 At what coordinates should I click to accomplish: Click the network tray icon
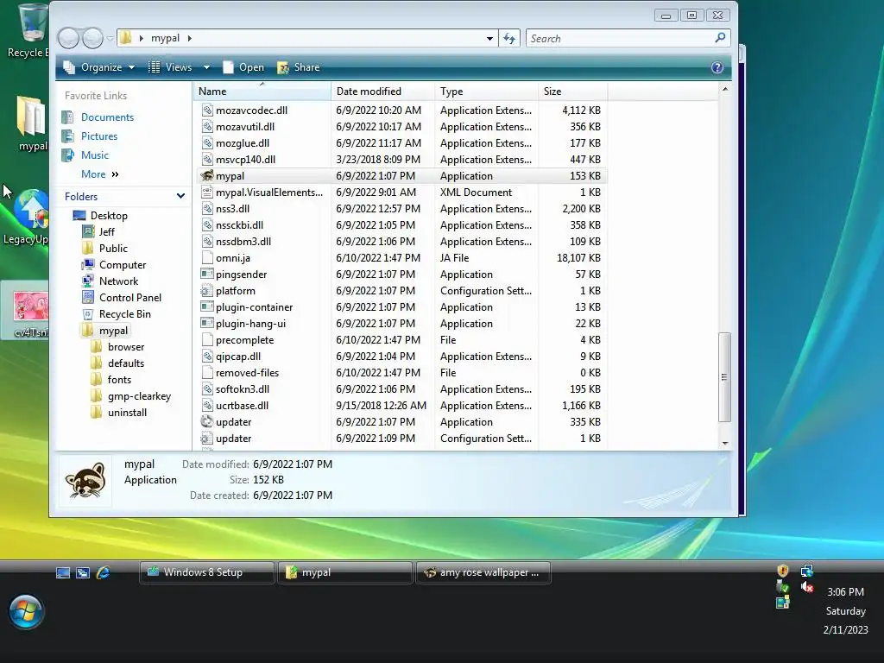click(807, 571)
